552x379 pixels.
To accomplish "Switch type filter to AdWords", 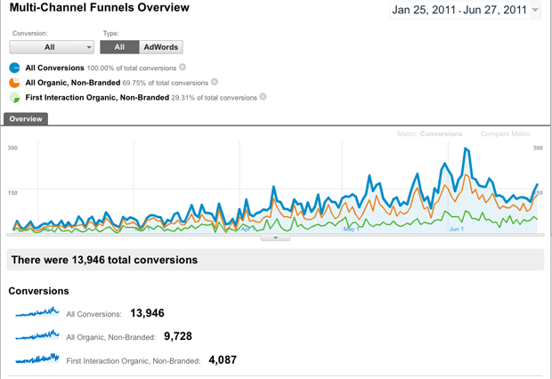I will [x=162, y=47].
